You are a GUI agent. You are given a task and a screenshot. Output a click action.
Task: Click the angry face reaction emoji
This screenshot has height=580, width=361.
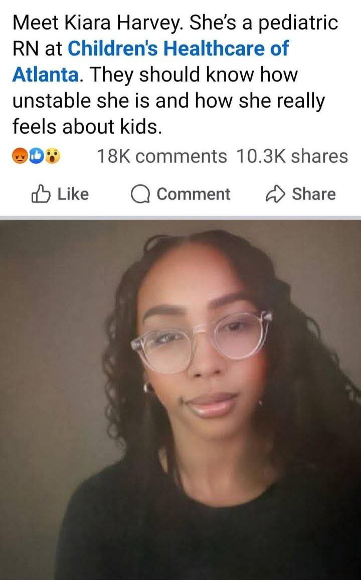tap(21, 156)
